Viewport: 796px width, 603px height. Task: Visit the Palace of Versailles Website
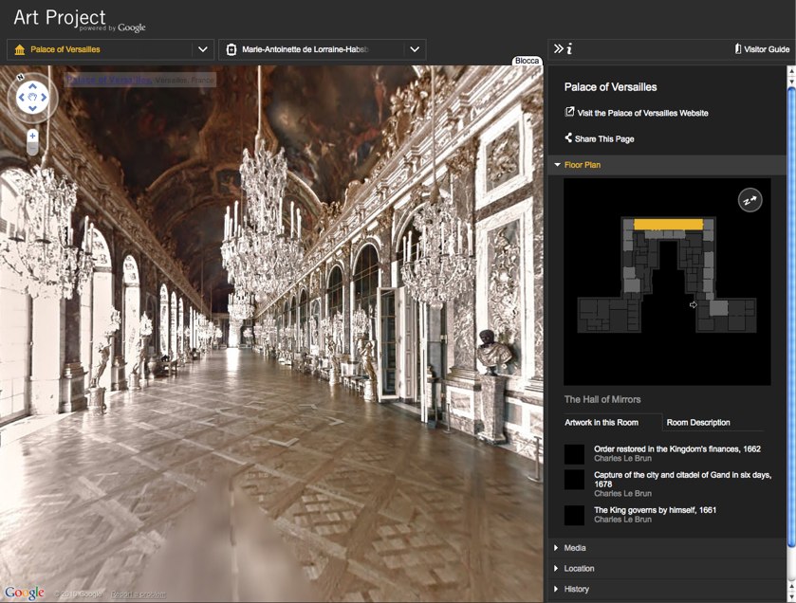[x=642, y=113]
